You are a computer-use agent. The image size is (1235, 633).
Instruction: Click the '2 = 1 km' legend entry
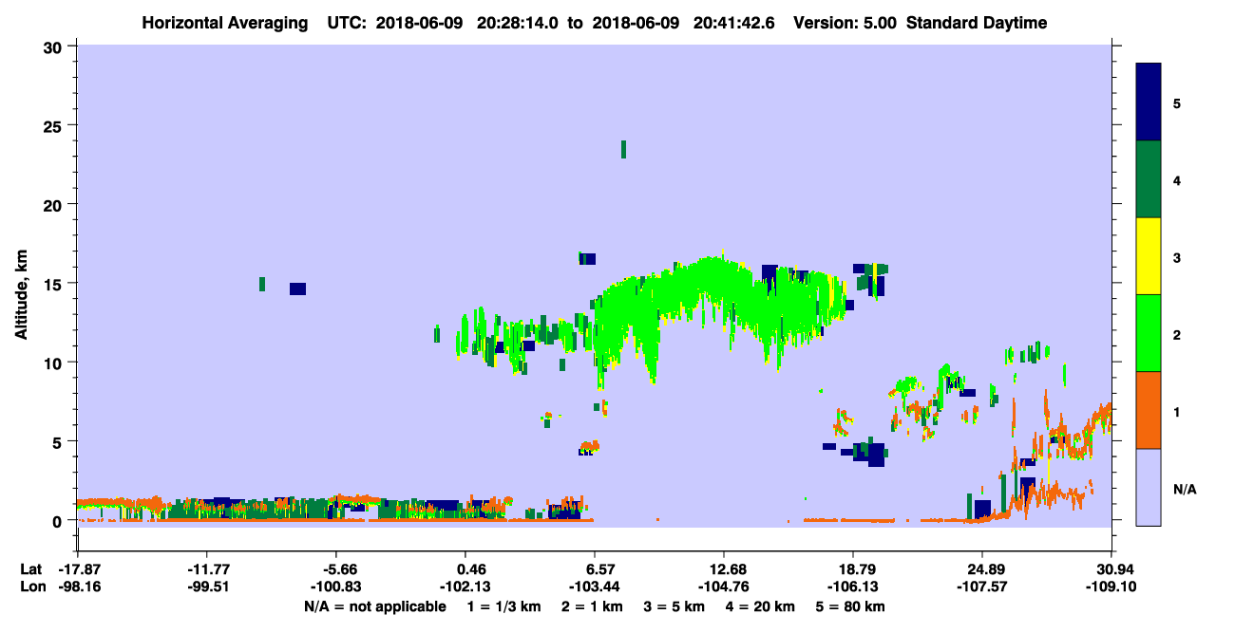[595, 606]
